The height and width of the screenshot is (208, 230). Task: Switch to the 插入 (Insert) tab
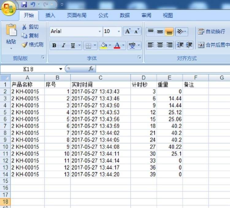[x=50, y=15]
